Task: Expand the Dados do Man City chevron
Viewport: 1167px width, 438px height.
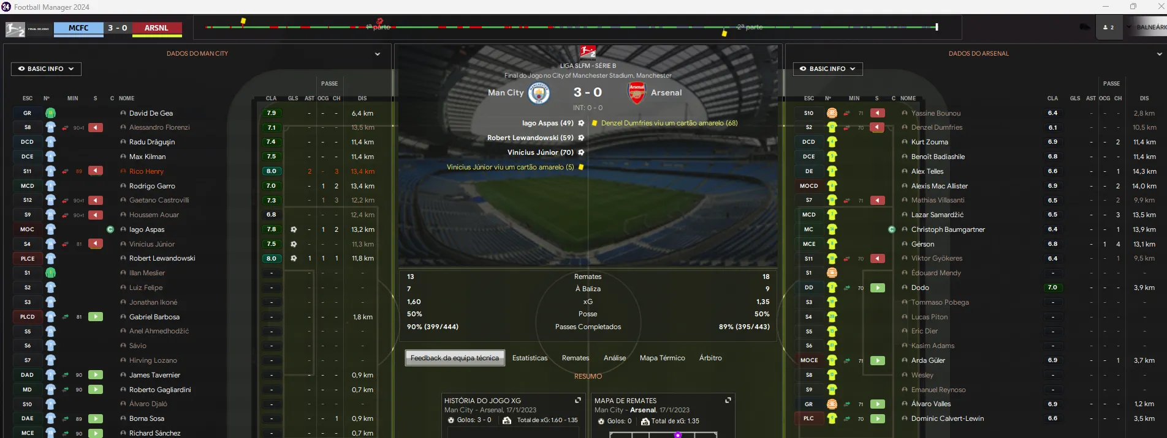Action: point(378,54)
